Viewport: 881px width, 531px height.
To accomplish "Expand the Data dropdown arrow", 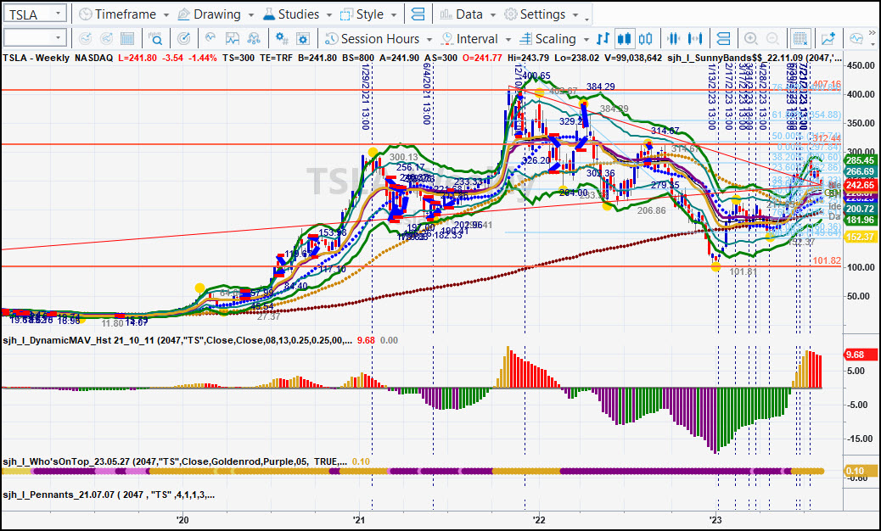I will click(x=493, y=14).
